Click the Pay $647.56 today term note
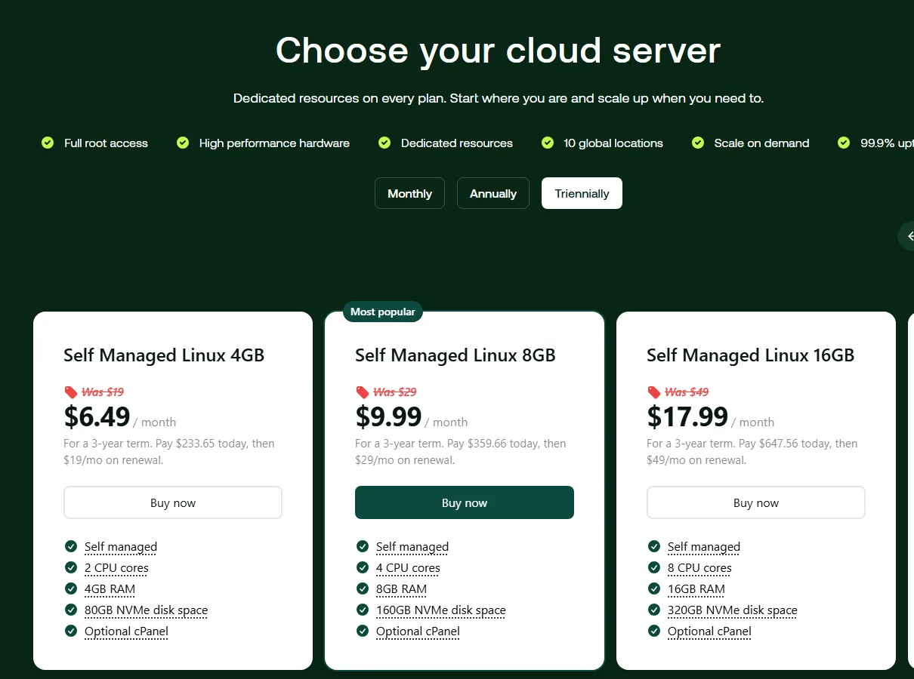The image size is (914, 679). [x=752, y=452]
